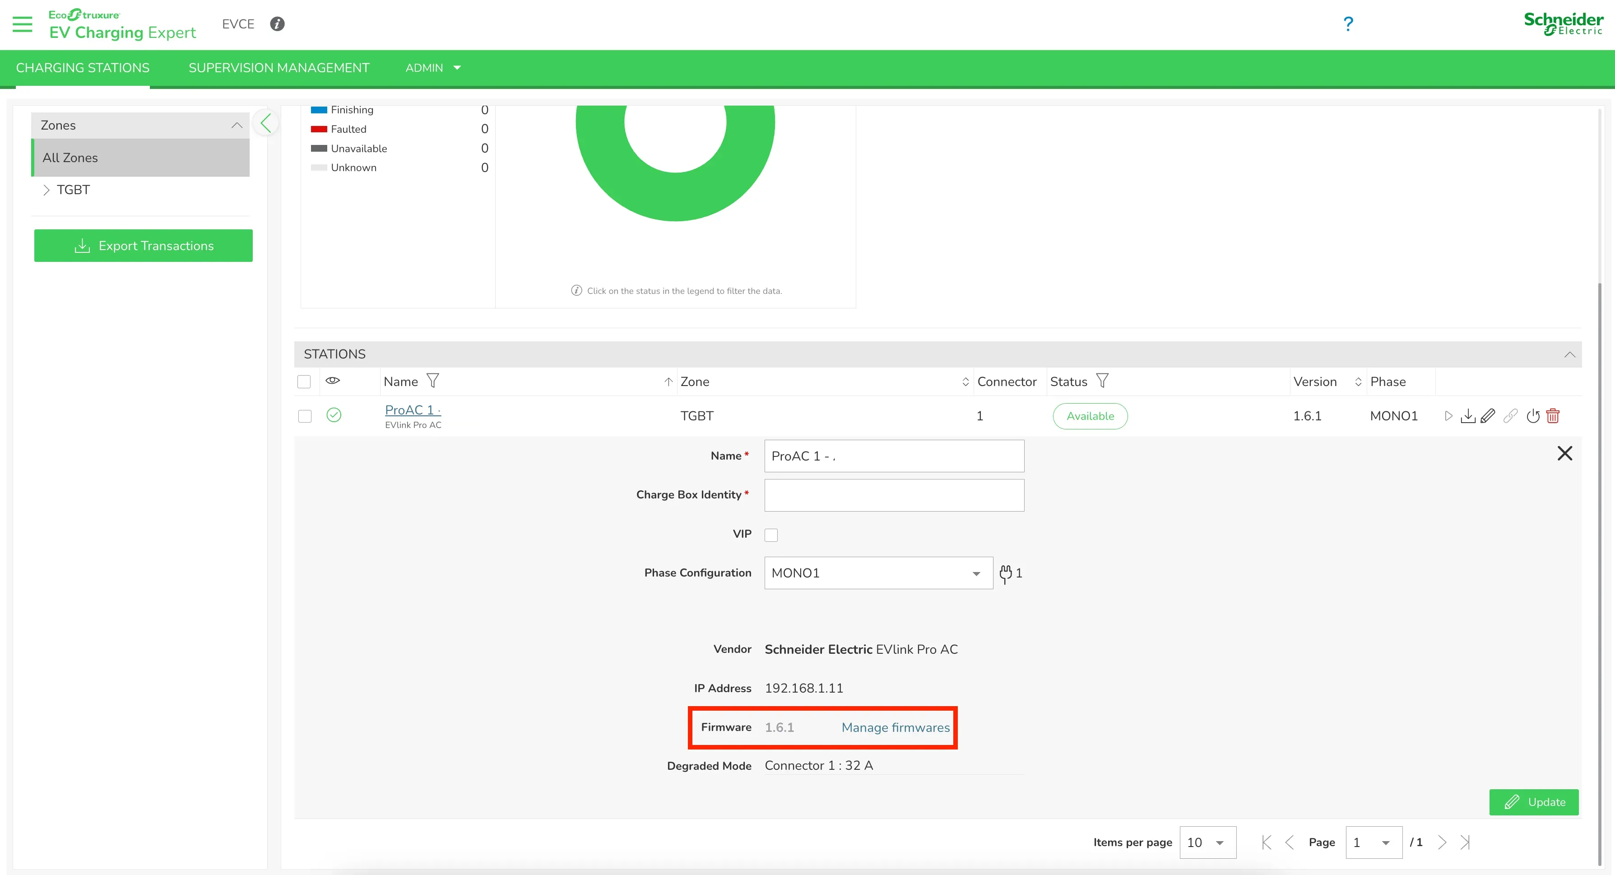Open the Phase Configuration MONO1 dropdown
The width and height of the screenshot is (1615, 875).
coord(878,573)
